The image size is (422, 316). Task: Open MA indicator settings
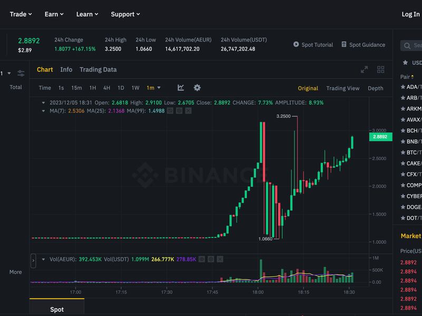click(179, 111)
